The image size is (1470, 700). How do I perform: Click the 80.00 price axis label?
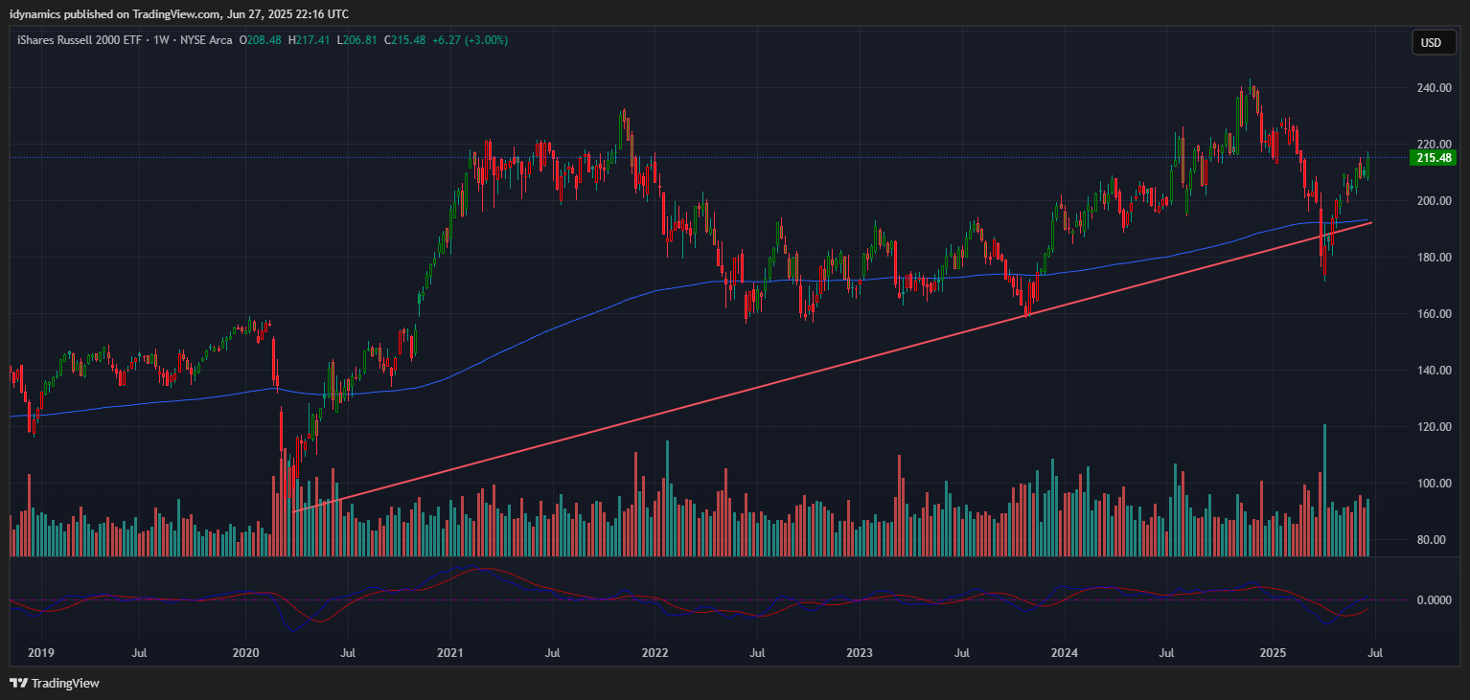click(1433, 540)
